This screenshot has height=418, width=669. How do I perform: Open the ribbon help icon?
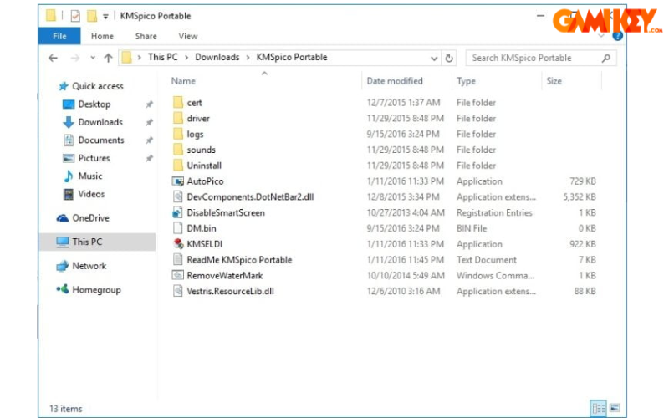pyautogui.click(x=617, y=36)
